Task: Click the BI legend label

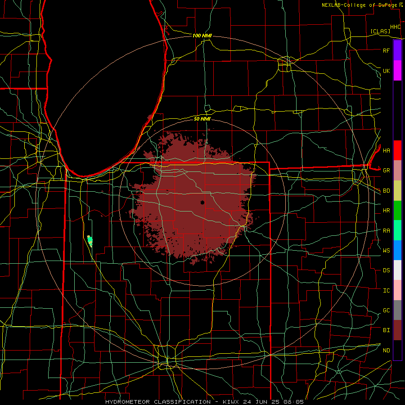Action: [x=386, y=330]
